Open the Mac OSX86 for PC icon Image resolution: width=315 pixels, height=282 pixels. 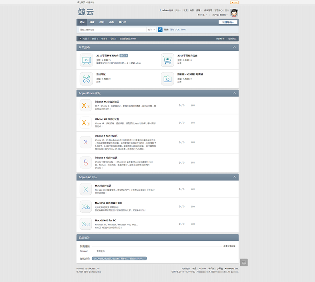click(x=86, y=224)
